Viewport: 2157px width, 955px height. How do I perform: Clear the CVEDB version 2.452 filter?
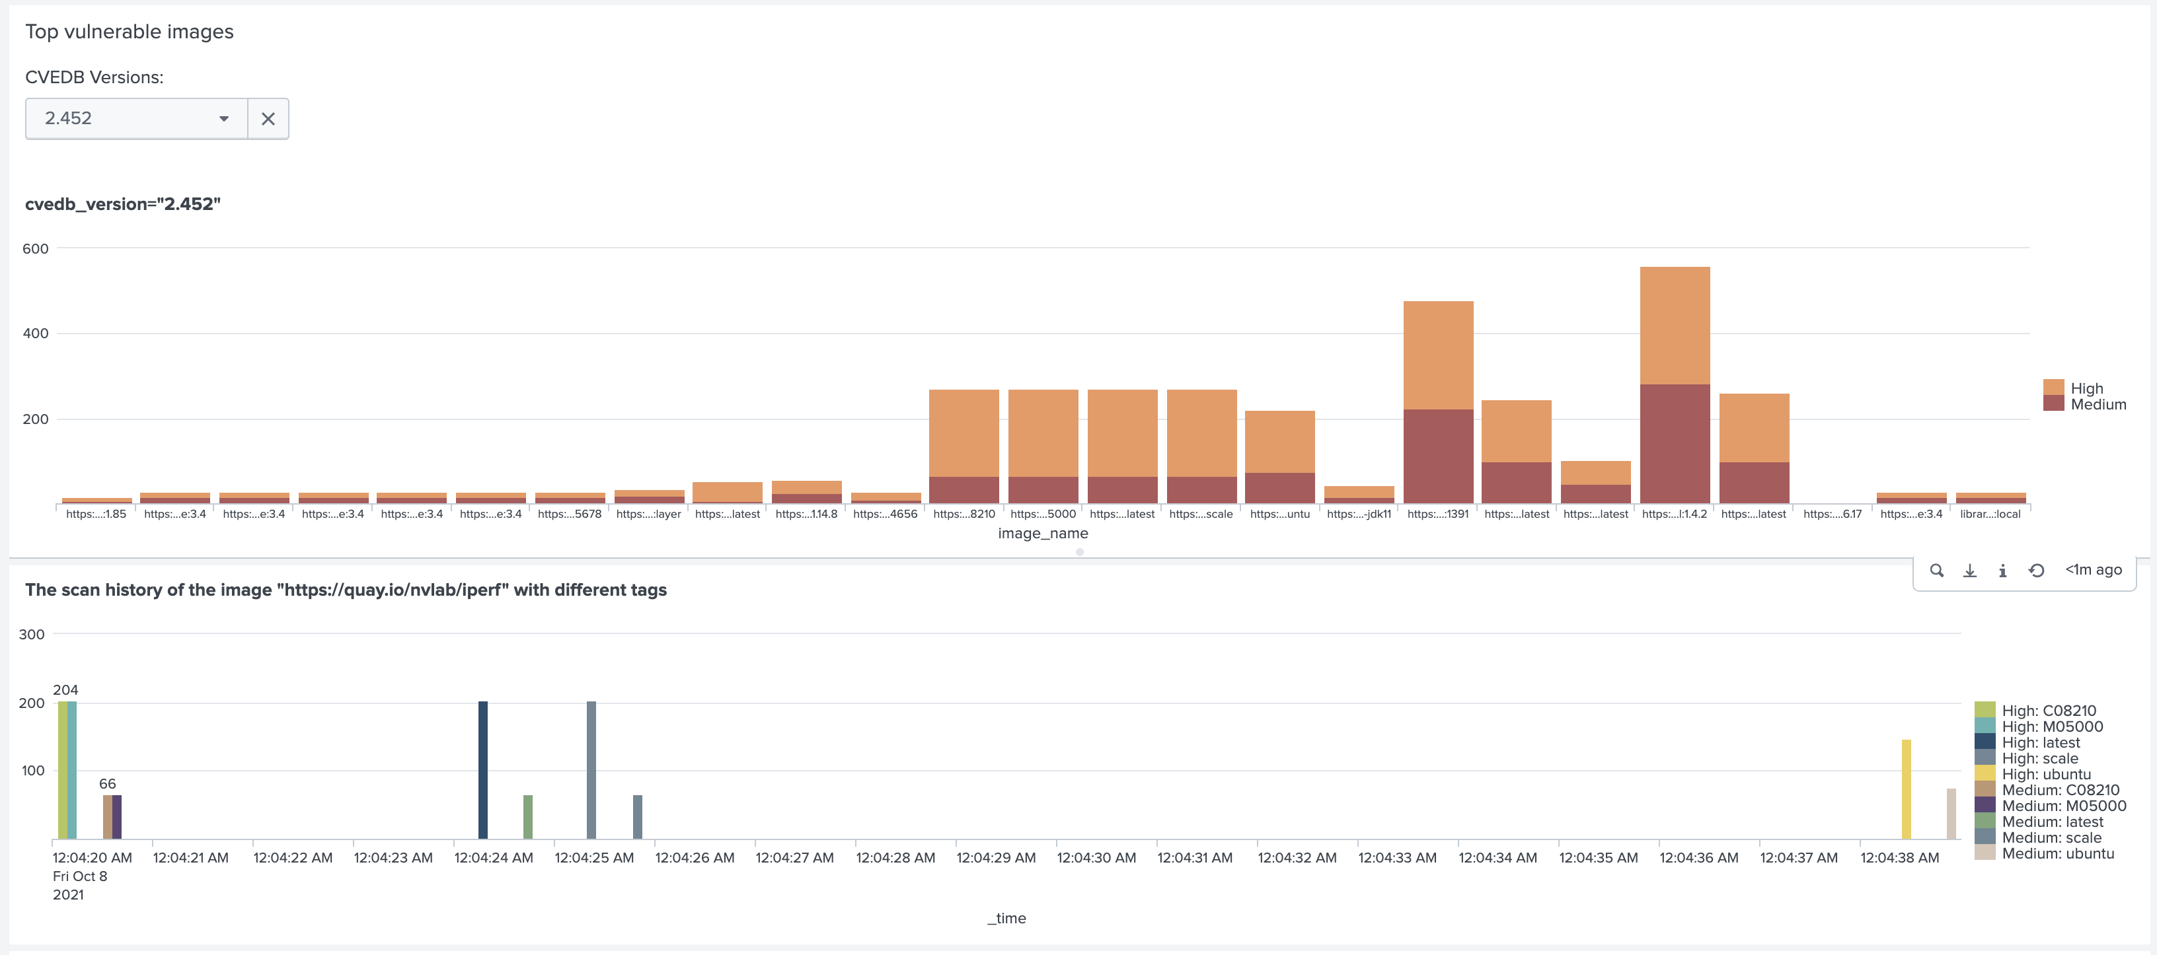pyautogui.click(x=270, y=118)
